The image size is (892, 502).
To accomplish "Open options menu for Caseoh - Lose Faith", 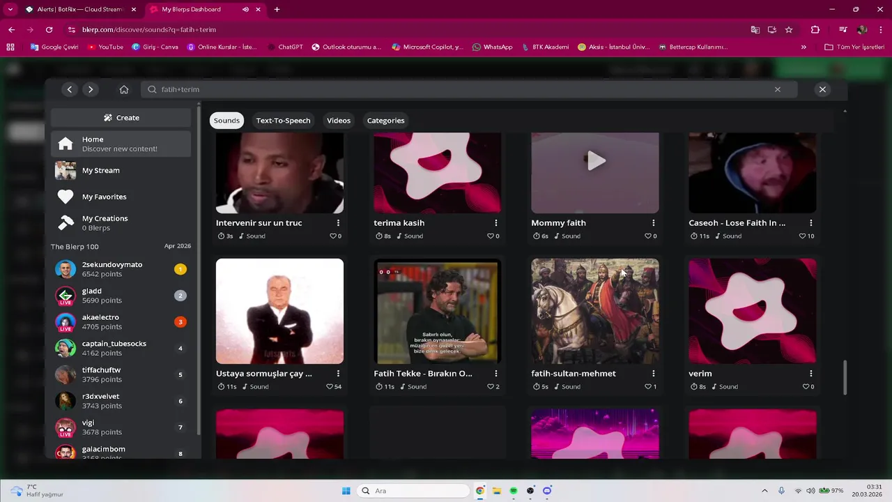I will 810,223.
